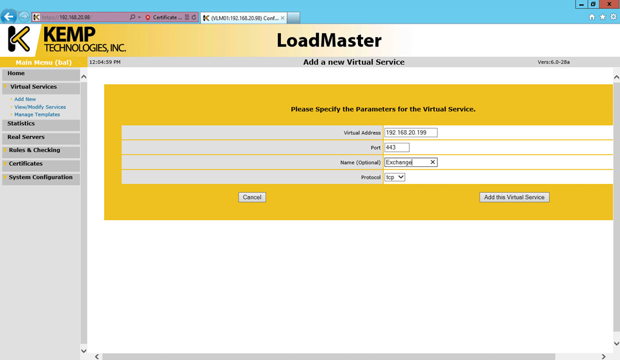
Task: Click the Certificate error indicator
Action: (163, 18)
